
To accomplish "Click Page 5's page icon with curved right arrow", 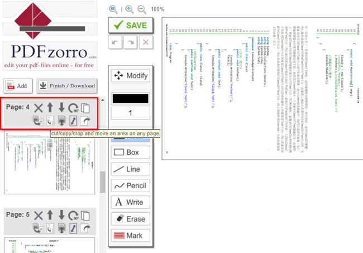I will [85, 228].
